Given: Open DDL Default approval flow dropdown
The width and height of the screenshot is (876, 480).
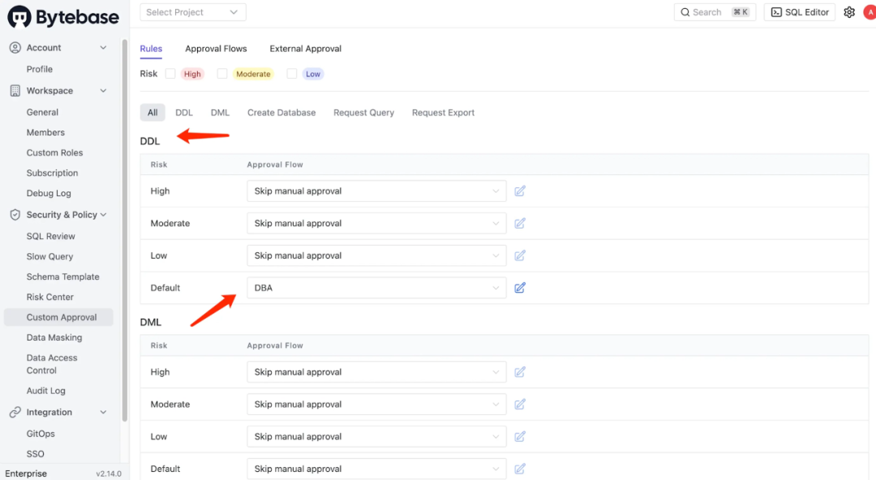Looking at the screenshot, I should pyautogui.click(x=376, y=288).
